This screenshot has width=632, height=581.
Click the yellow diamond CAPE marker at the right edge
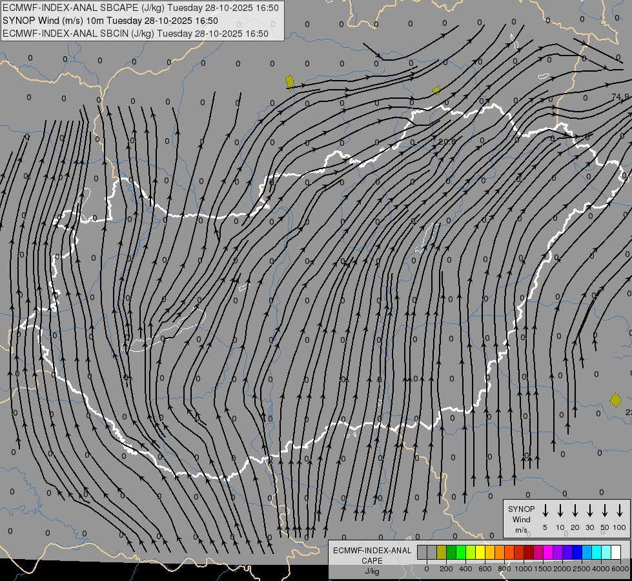(615, 400)
